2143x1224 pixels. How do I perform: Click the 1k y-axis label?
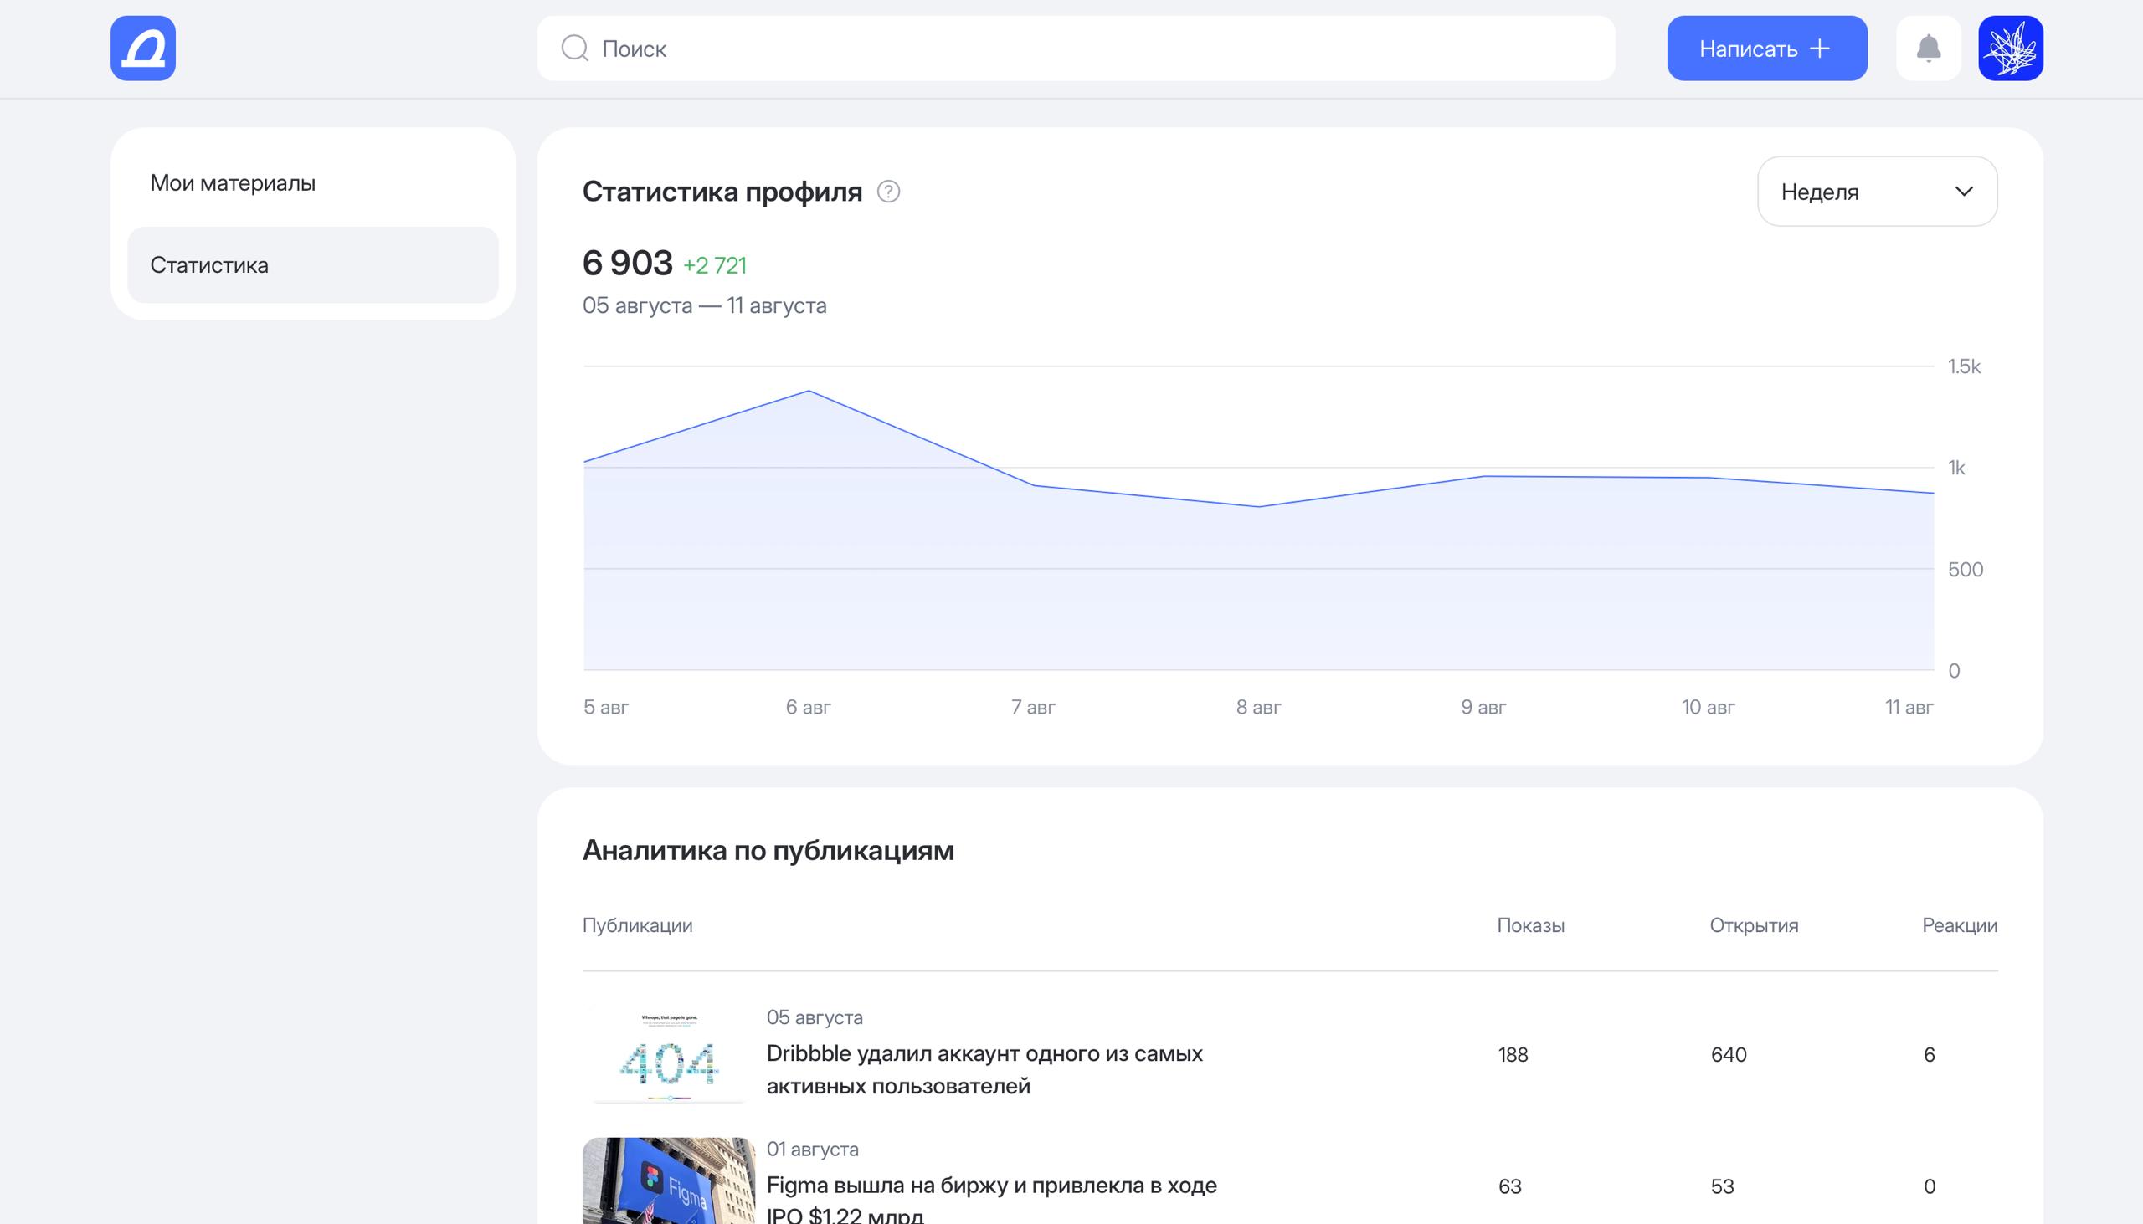click(x=1956, y=468)
